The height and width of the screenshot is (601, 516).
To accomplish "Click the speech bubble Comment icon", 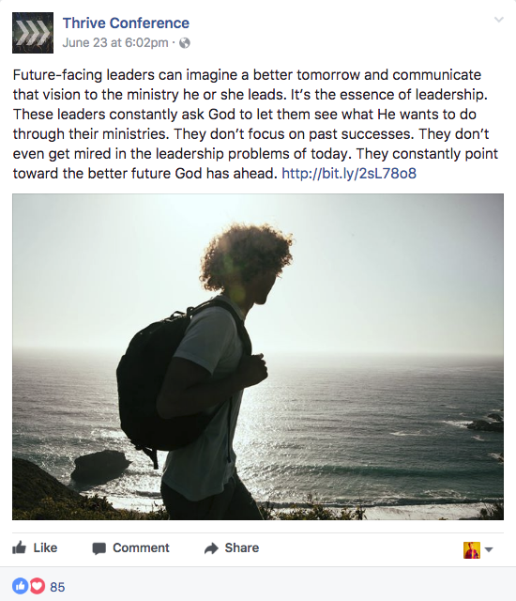I will [x=99, y=548].
